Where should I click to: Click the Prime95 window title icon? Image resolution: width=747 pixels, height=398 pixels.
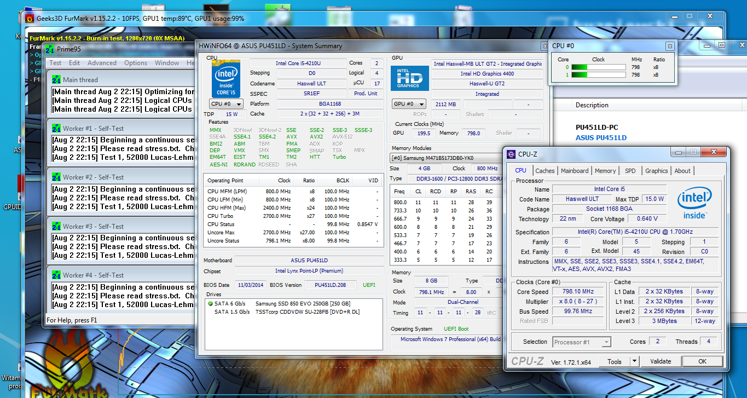coord(50,49)
